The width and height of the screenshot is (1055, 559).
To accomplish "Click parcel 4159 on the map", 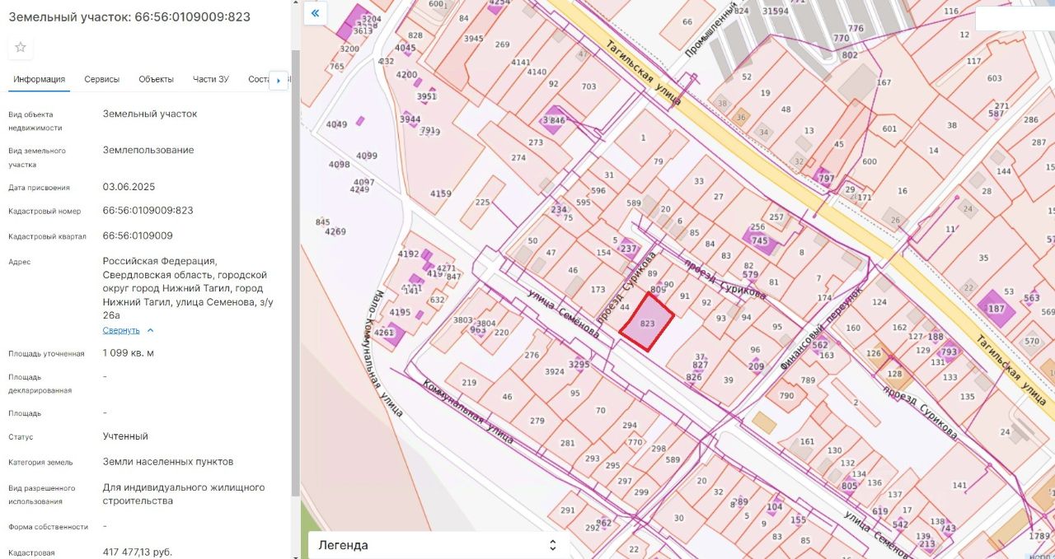I will click(x=441, y=193).
